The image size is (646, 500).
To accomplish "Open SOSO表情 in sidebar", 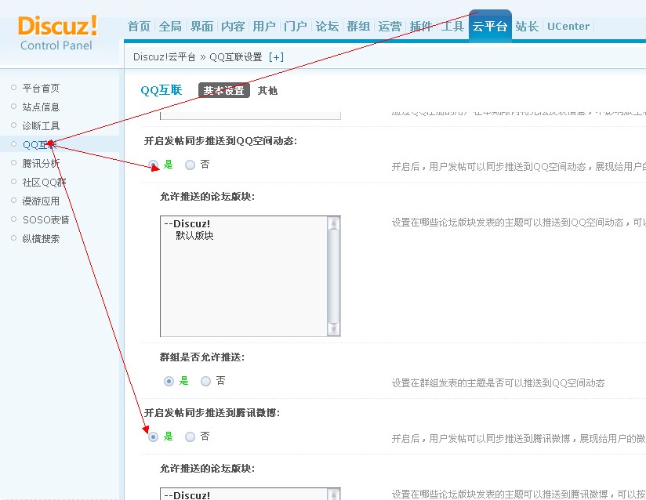I will coord(45,219).
